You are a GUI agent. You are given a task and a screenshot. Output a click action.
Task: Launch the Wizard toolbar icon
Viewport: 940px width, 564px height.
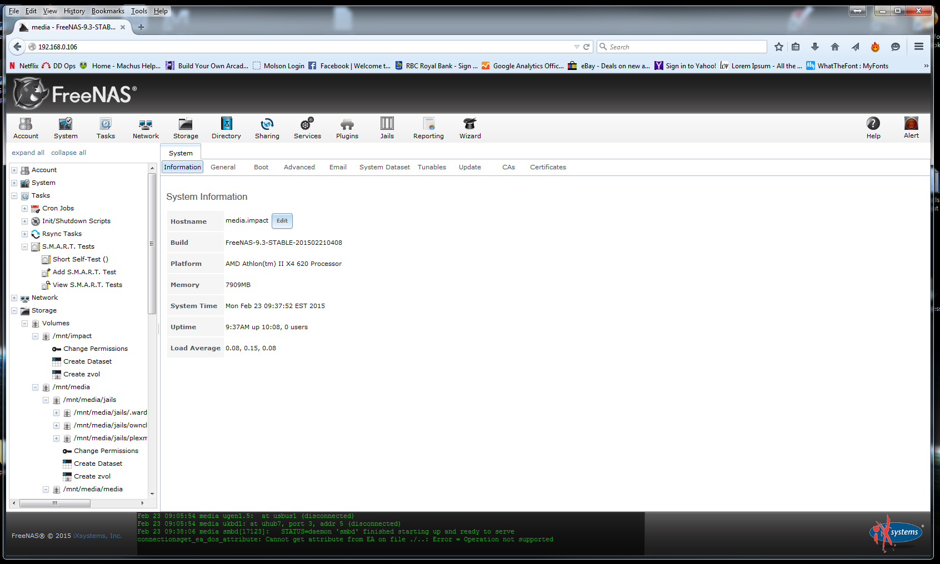pyautogui.click(x=470, y=128)
